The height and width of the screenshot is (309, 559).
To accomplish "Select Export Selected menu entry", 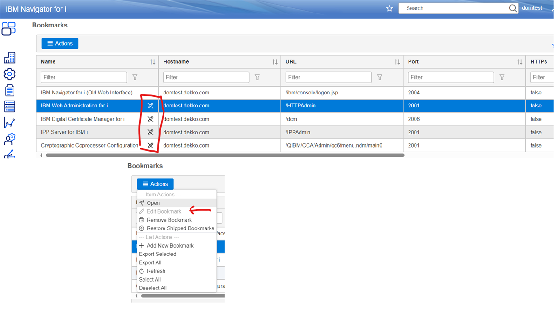I will 177,254.
